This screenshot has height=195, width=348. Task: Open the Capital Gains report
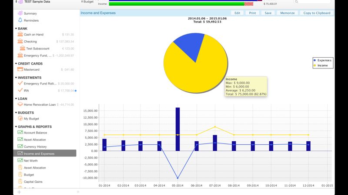pyautogui.click(x=33, y=182)
